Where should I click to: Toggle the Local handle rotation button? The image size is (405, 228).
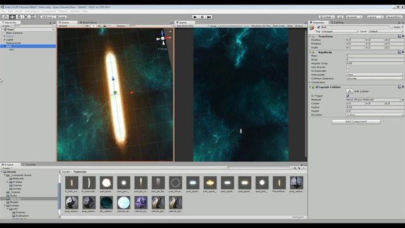tap(60, 17)
